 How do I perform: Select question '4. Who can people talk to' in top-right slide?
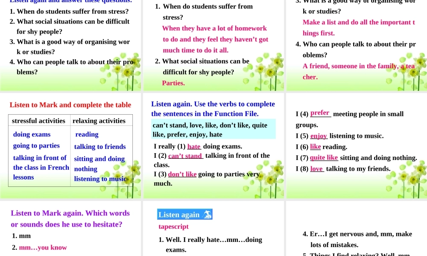pos(356,49)
